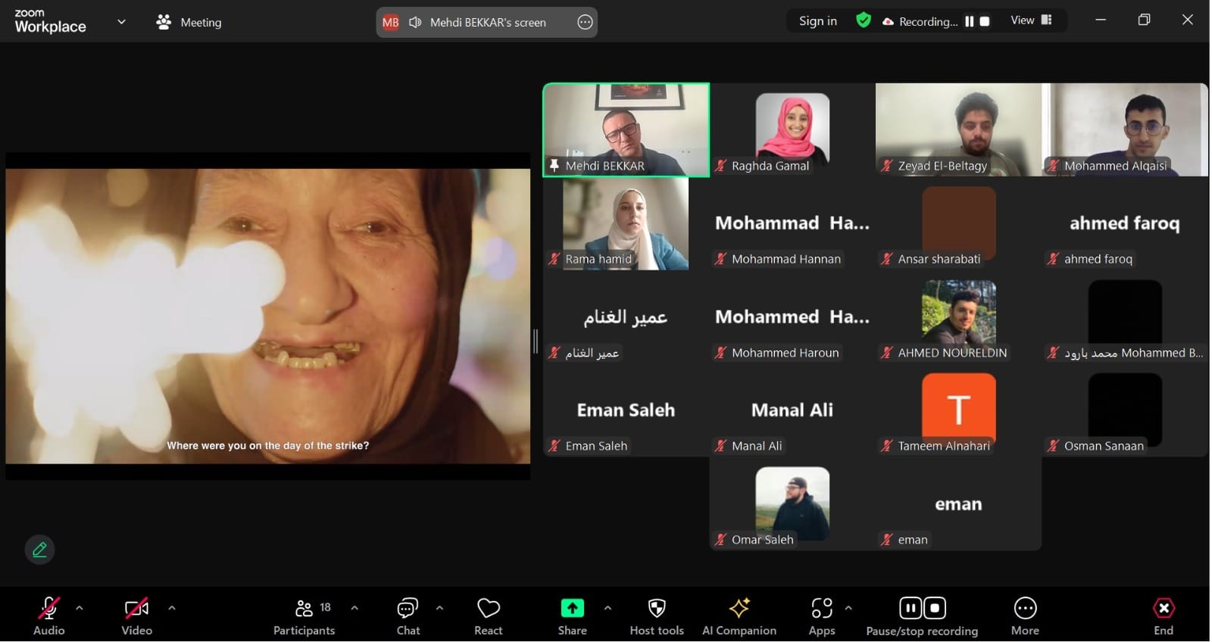Open the View layout menu
The image size is (1212, 642).
1031,20
